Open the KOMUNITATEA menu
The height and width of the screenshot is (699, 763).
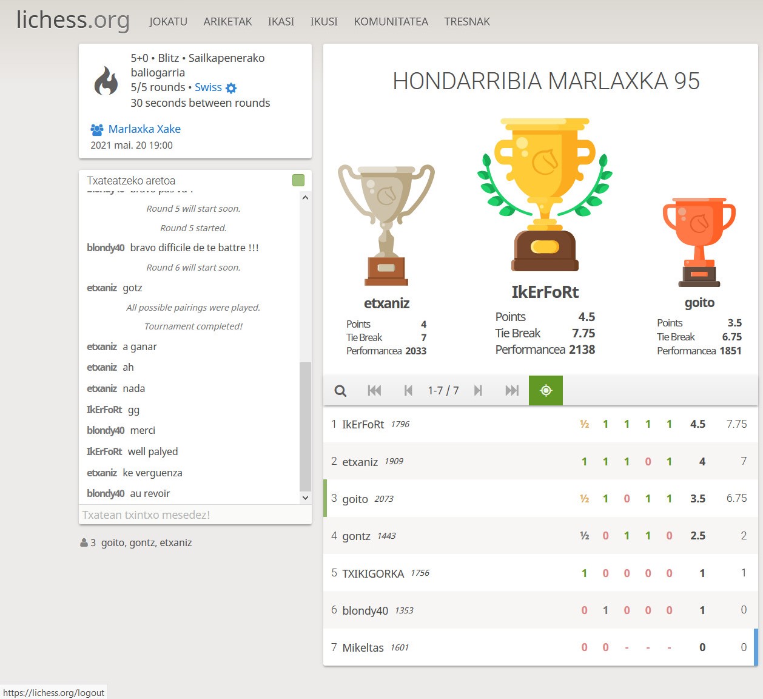pyautogui.click(x=391, y=22)
